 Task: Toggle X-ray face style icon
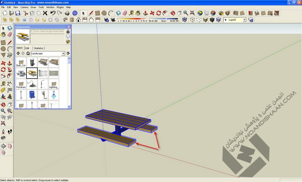pos(185,20)
